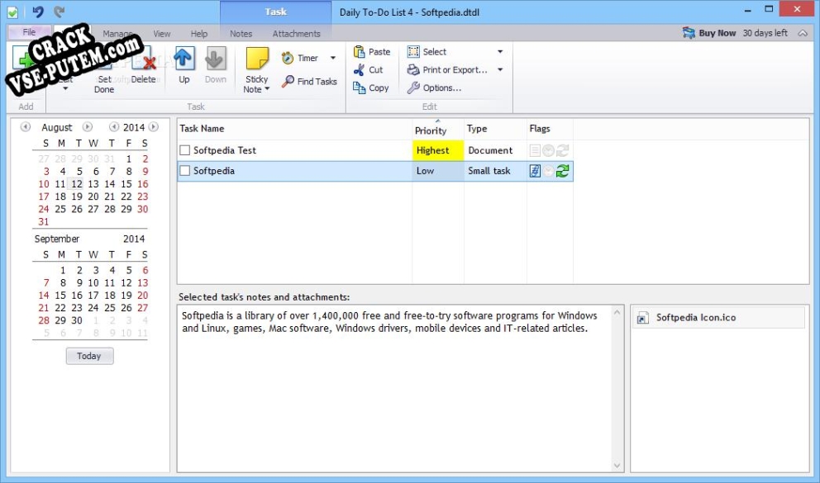Open the Sticky Note dropdown arrow
Viewport: 820px width, 483px height.
(x=267, y=89)
